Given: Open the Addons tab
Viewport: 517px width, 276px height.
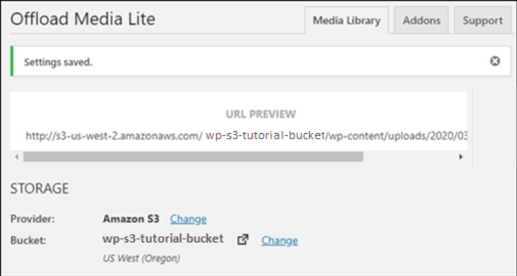Looking at the screenshot, I should click(421, 20).
